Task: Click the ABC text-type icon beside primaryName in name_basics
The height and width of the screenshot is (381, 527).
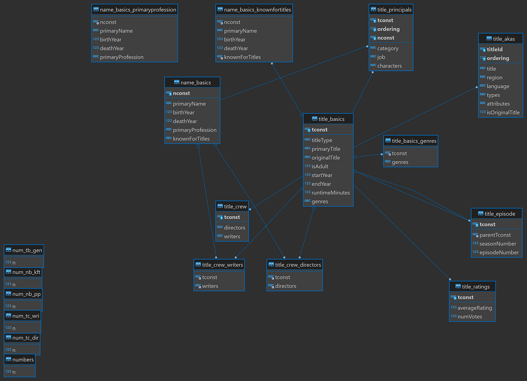Action: 168,103
